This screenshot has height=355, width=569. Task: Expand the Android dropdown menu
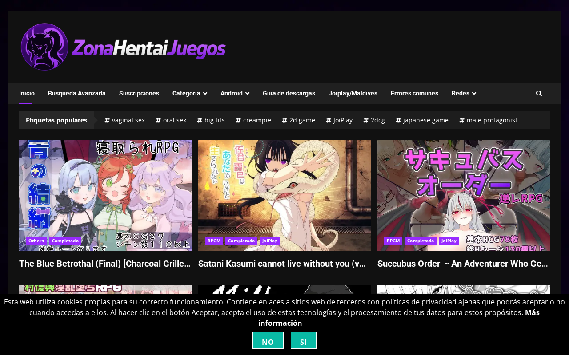click(x=235, y=93)
